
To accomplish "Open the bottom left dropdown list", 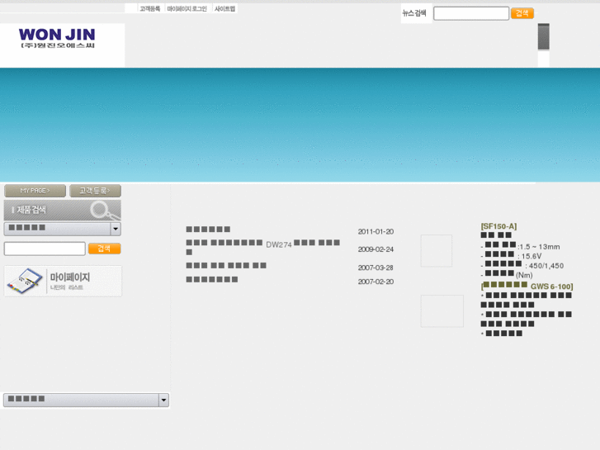I will (x=86, y=400).
